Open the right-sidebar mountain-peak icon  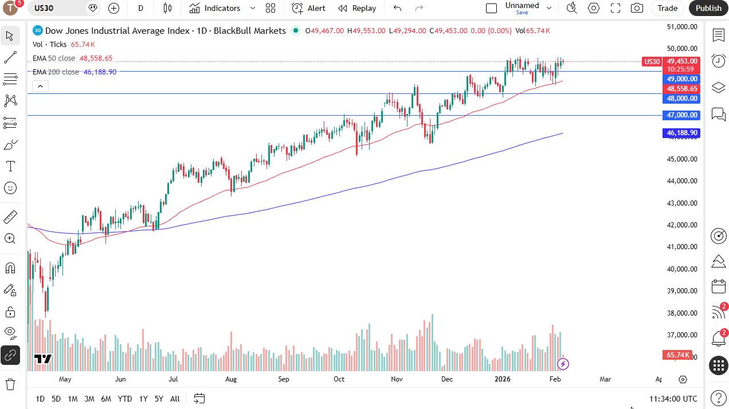[x=718, y=261]
